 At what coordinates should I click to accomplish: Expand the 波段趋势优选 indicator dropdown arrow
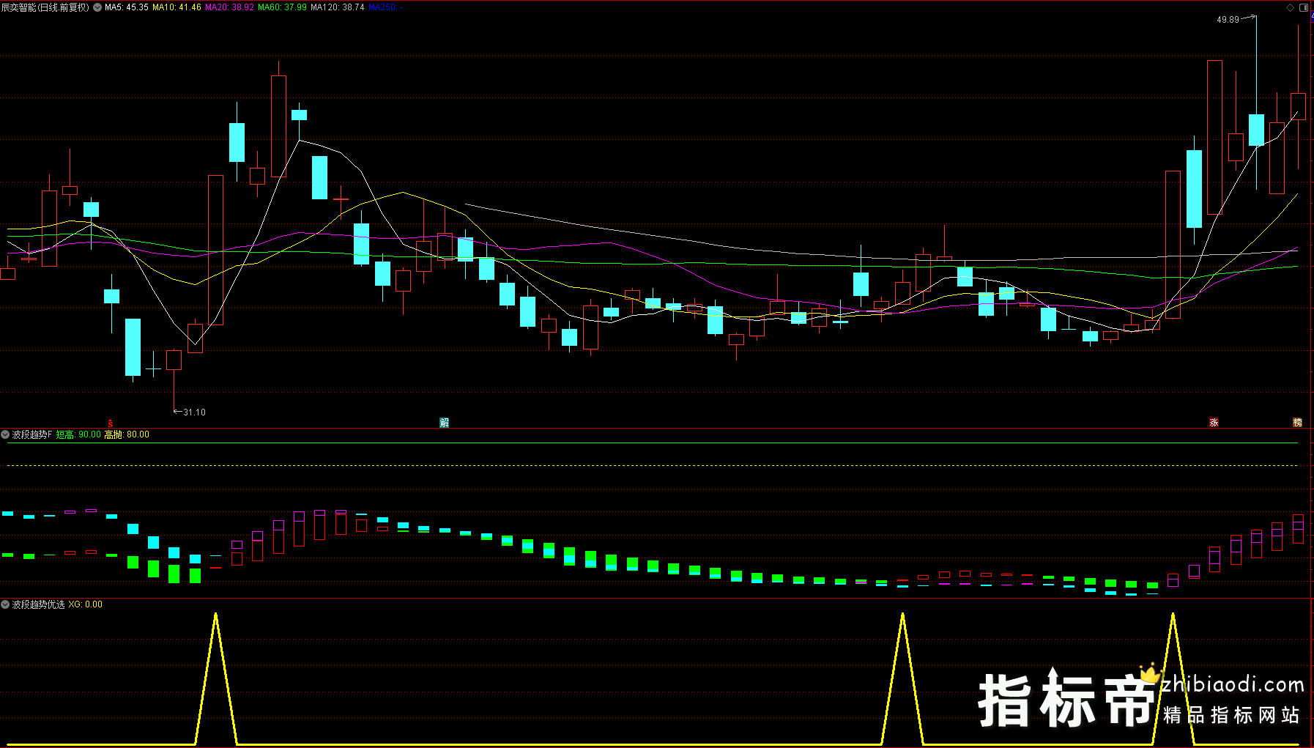click(x=5, y=604)
